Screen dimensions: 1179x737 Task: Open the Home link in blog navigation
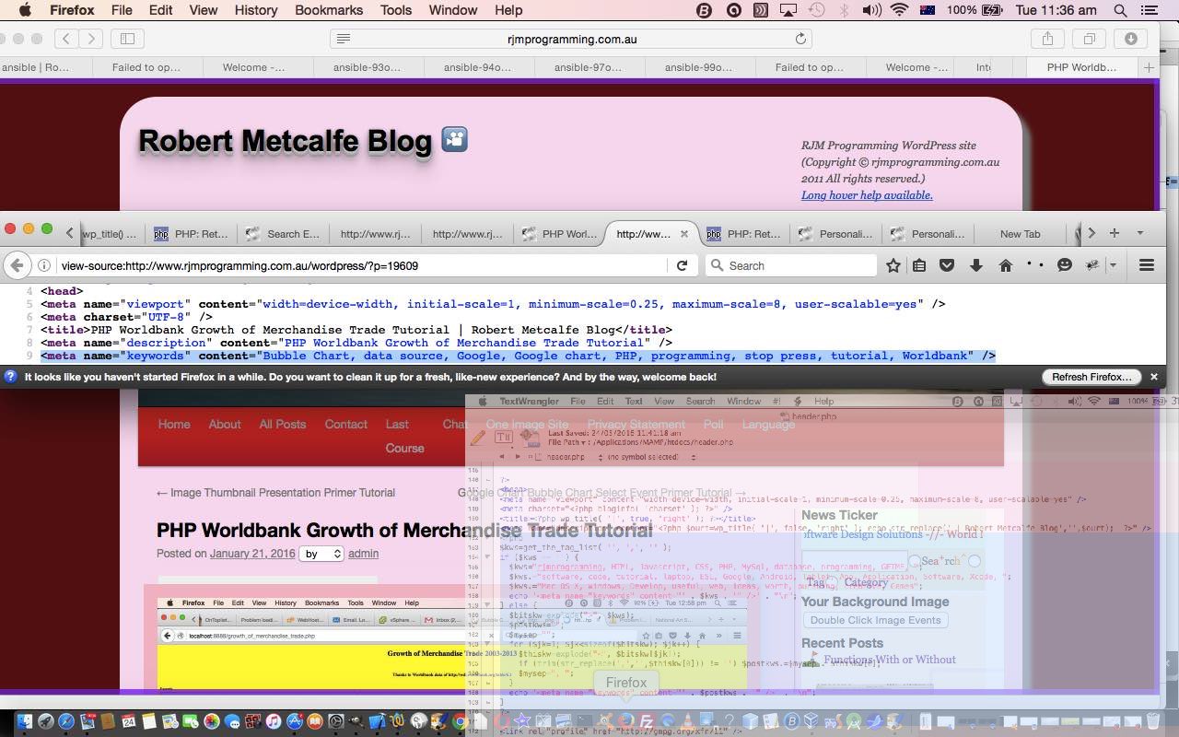point(174,424)
